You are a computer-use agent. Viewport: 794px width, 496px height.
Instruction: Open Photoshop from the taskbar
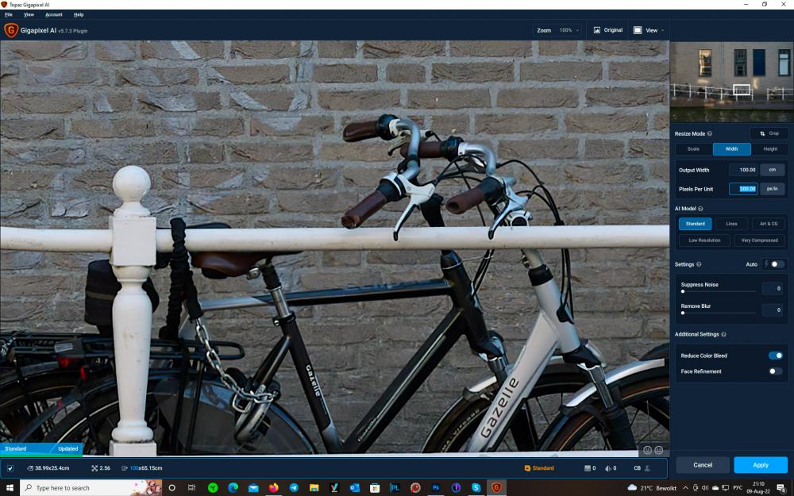(x=435, y=488)
